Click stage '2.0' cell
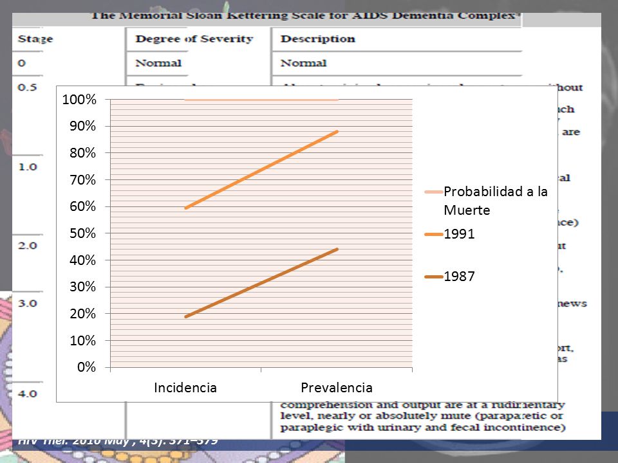The width and height of the screenshot is (618, 463). pos(27,245)
